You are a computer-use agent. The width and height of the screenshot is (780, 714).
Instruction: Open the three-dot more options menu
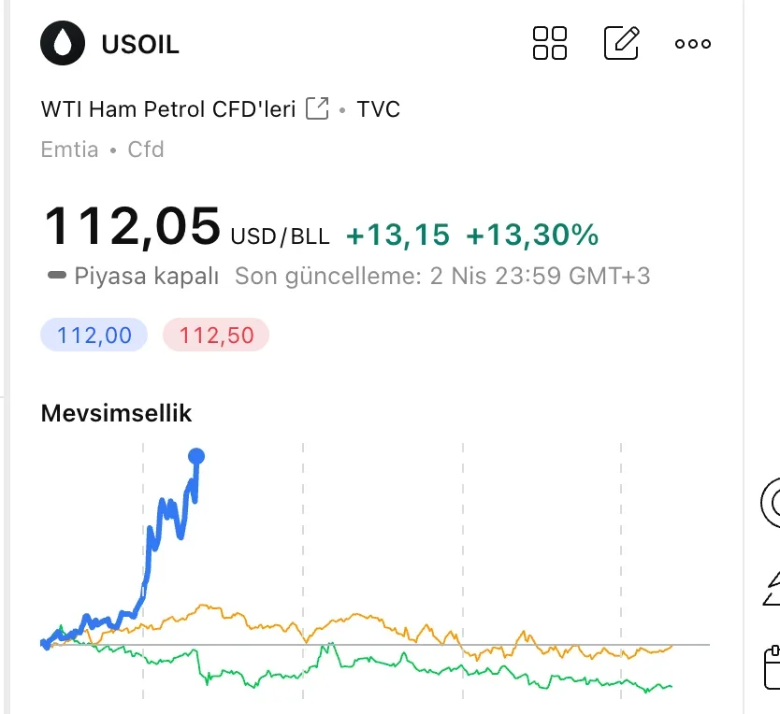[693, 44]
